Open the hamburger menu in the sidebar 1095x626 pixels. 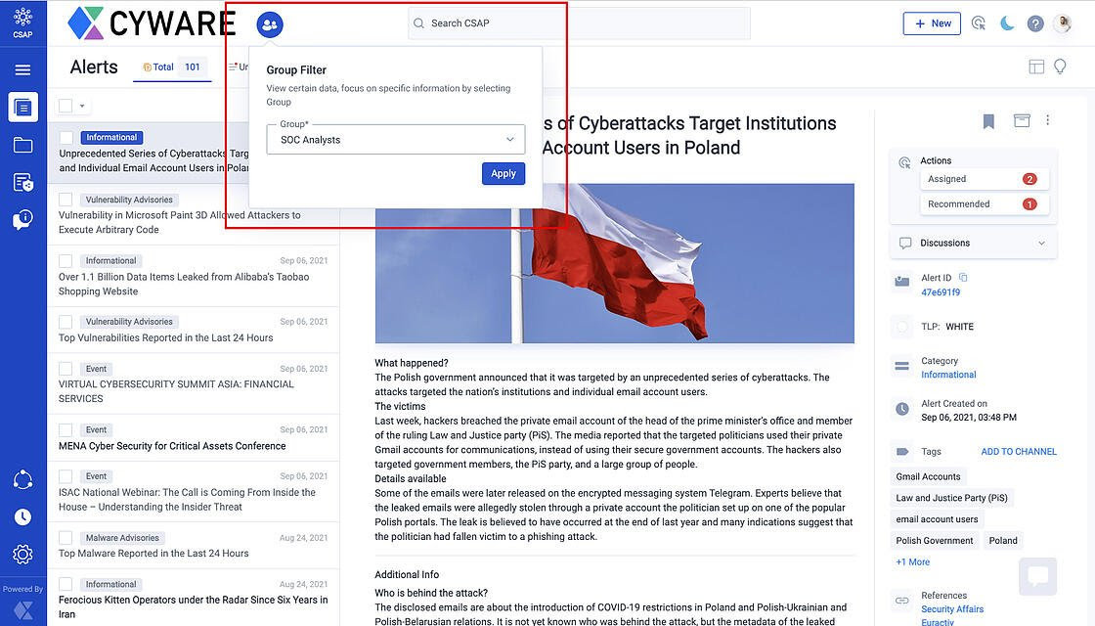click(22, 69)
